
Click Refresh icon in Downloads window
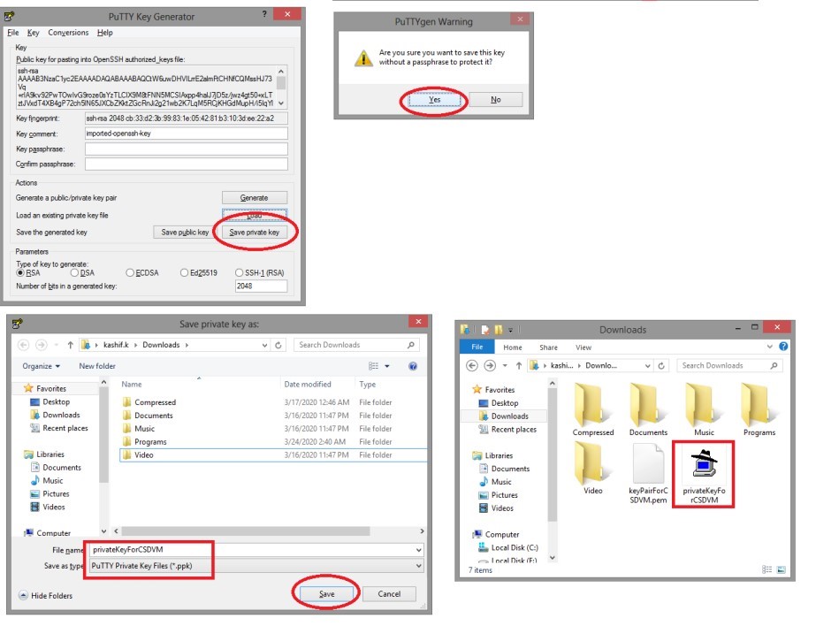coord(661,366)
